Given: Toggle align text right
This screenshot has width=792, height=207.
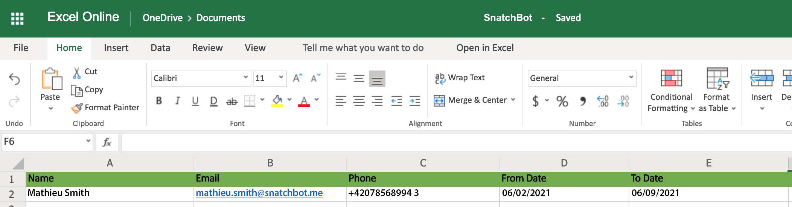Looking at the screenshot, I should coord(377,100).
